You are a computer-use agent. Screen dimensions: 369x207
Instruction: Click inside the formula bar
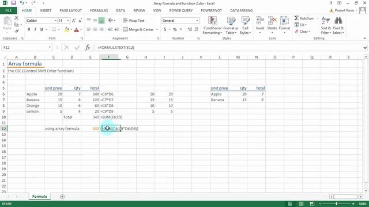pos(228,48)
